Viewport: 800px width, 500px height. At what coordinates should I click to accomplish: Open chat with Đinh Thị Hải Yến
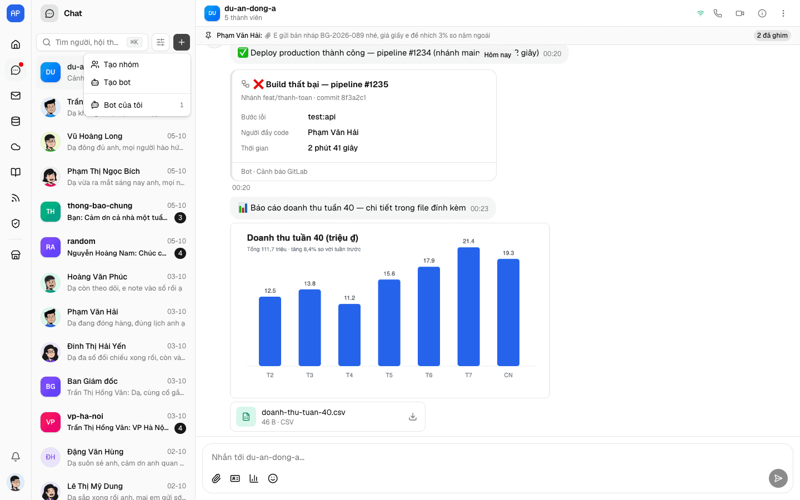point(113,352)
